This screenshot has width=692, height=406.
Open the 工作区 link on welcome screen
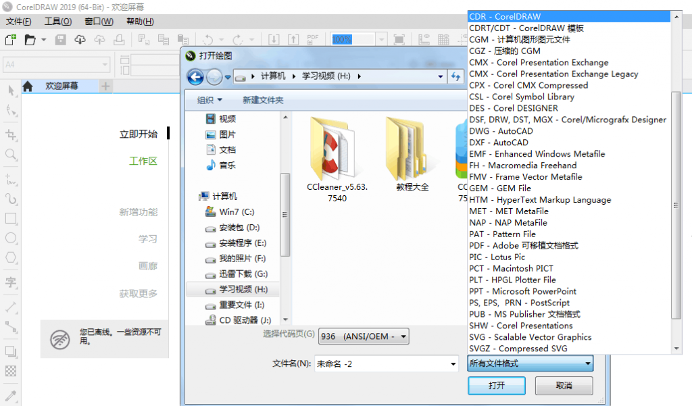tap(143, 161)
